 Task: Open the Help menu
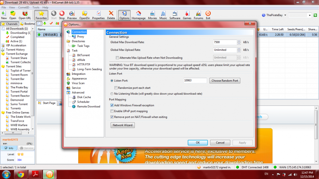[45, 7]
